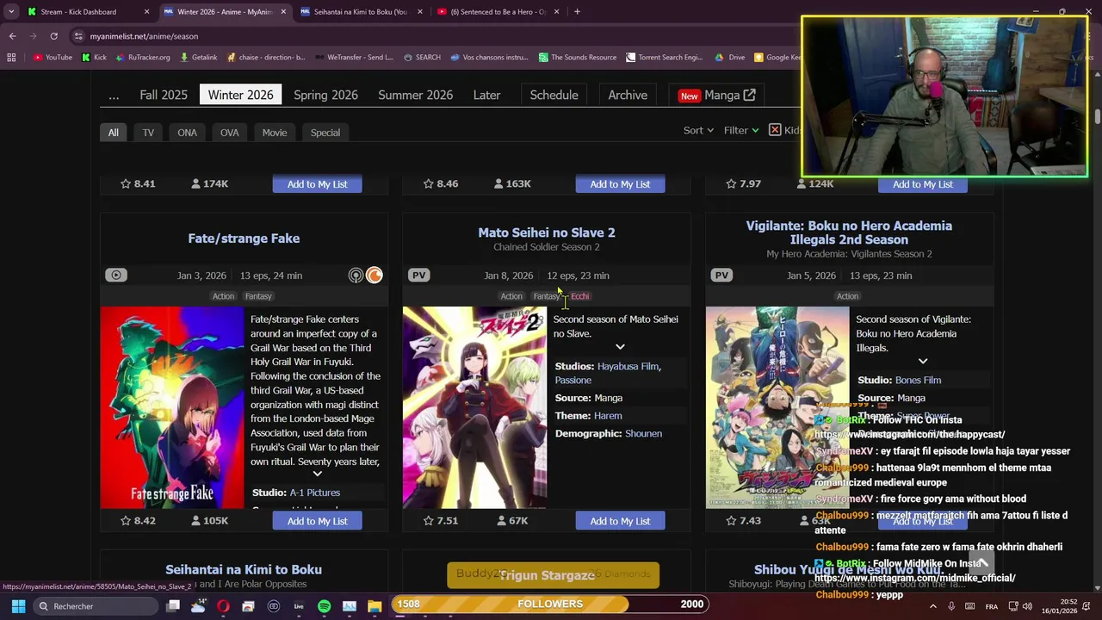Filter list by All types
The image size is (1102, 620).
point(113,133)
